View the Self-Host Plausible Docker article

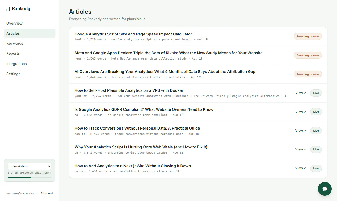point(300,93)
